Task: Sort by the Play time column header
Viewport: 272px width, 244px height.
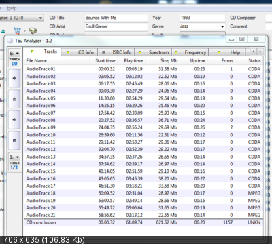Action: tap(131, 61)
